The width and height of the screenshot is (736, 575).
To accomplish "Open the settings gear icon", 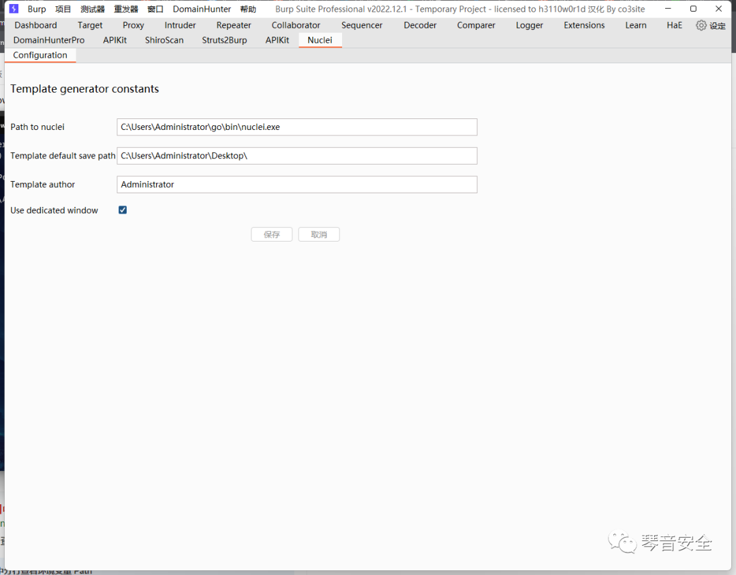I will [701, 25].
